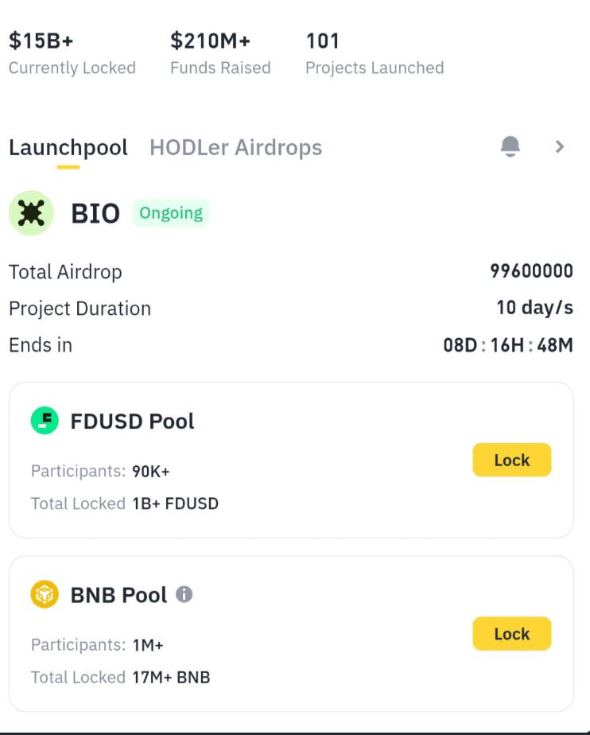Image resolution: width=590 pixels, height=735 pixels.
Task: Switch to the Launchpool tab
Action: [x=68, y=148]
